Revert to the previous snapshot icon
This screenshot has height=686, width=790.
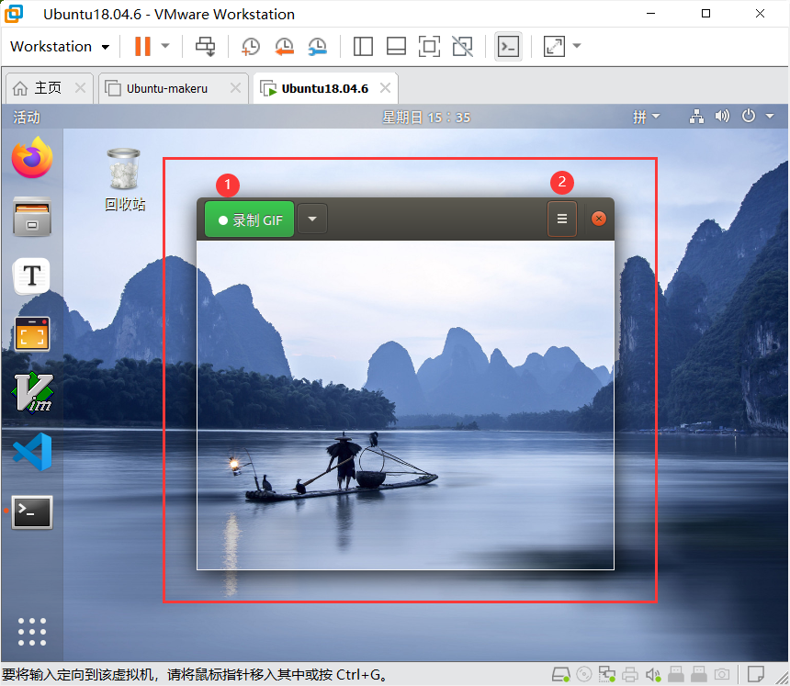click(x=284, y=46)
